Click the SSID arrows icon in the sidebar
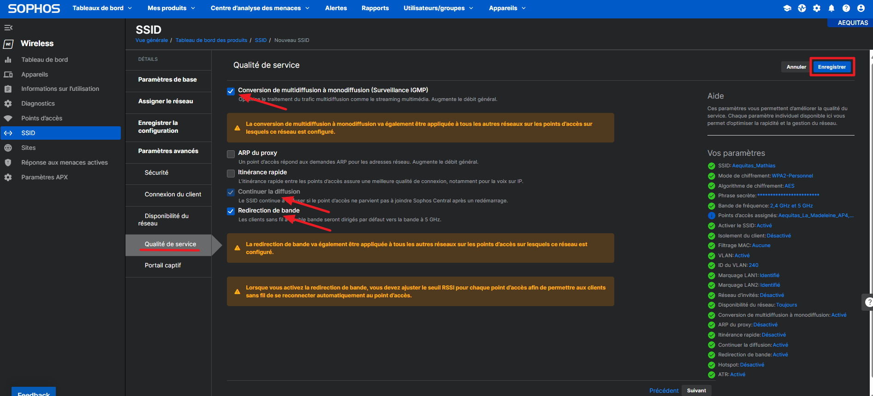 click(x=8, y=133)
